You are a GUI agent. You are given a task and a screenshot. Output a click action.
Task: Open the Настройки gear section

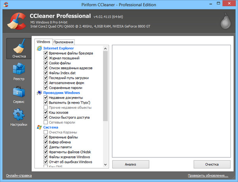point(19,118)
